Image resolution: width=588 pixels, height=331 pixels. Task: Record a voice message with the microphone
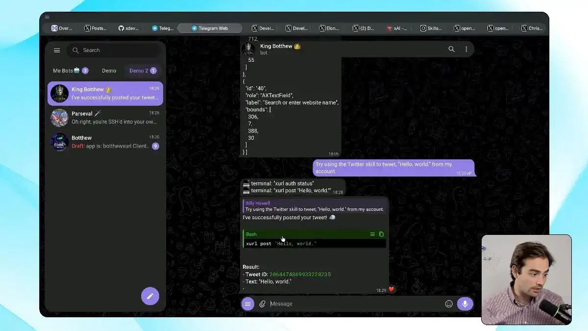point(465,304)
